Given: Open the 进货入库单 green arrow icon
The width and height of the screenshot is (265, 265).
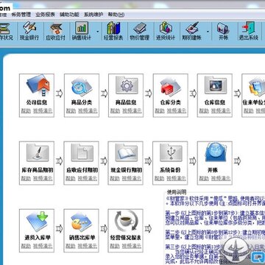Looking at the screenshot, I should click(x=38, y=222).
